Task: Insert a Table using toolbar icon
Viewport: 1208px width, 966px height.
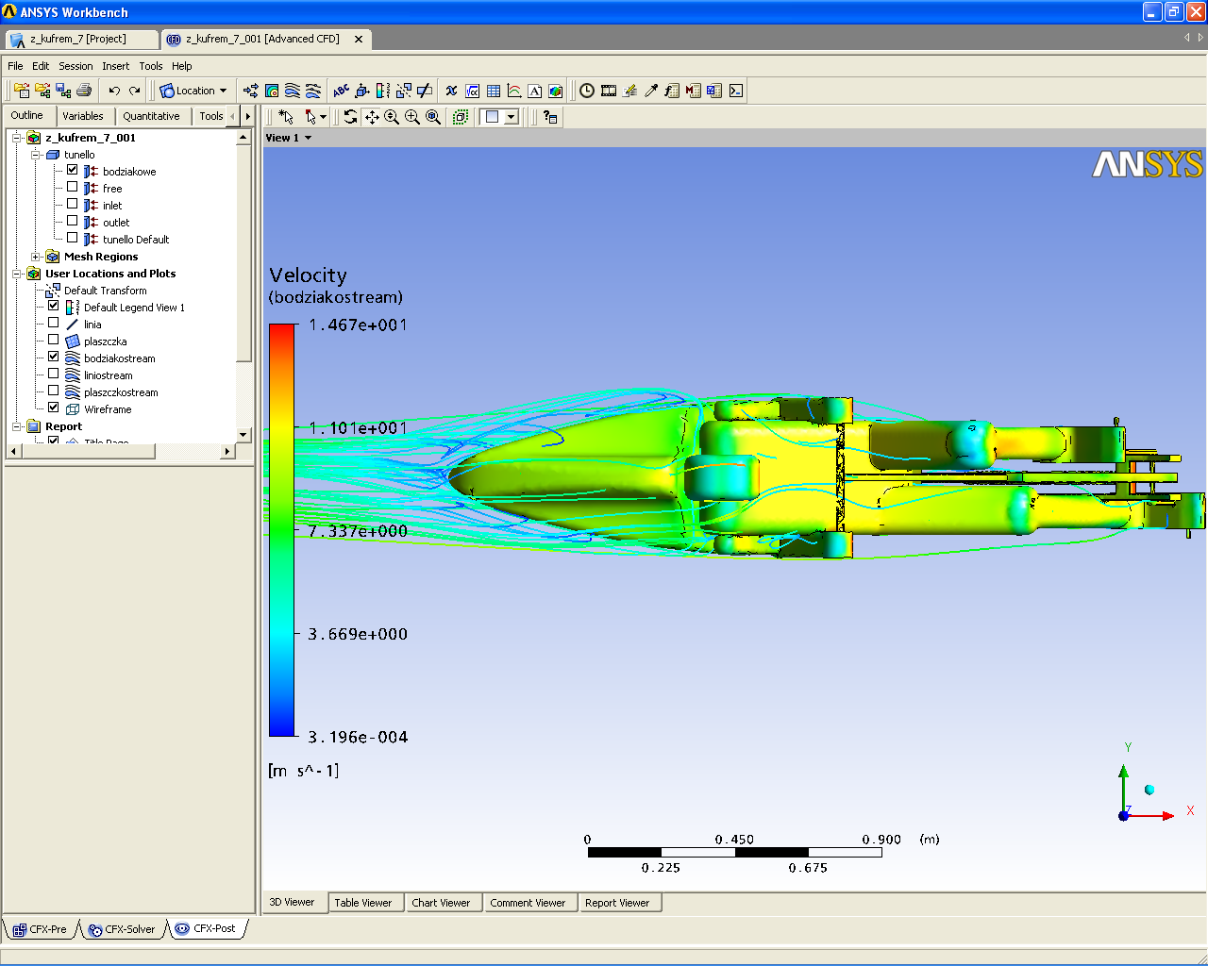Action: 494,91
